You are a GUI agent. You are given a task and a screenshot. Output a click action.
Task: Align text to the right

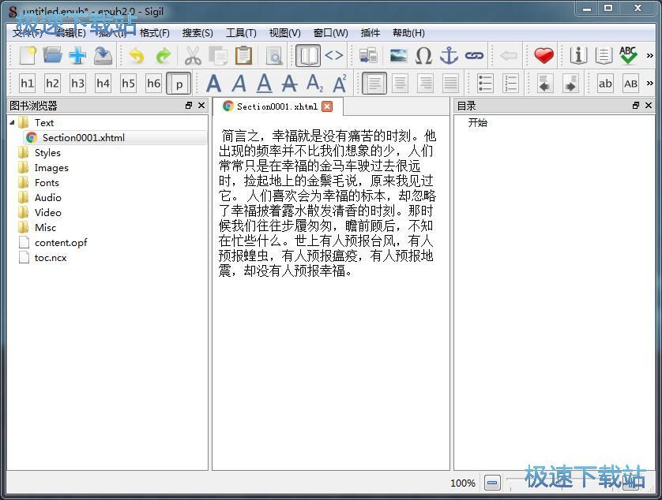coord(426,84)
